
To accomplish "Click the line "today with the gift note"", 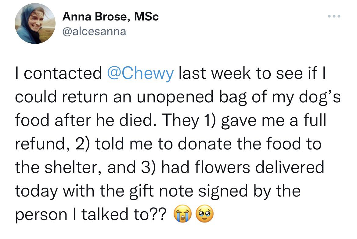I will tap(157, 191).
